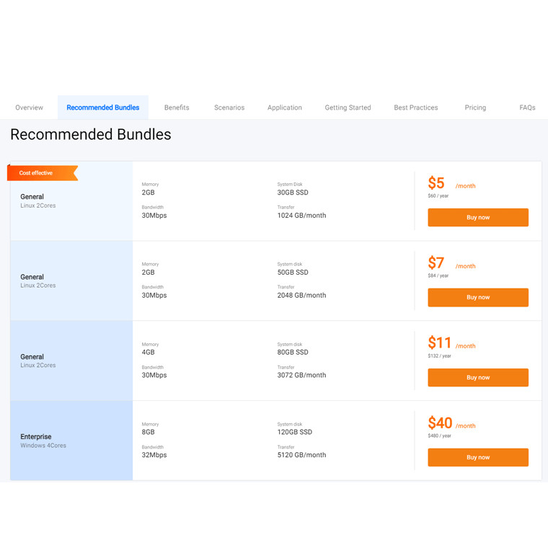Click the Recommended Bundles heading
This screenshot has width=548, height=548.
tap(91, 134)
